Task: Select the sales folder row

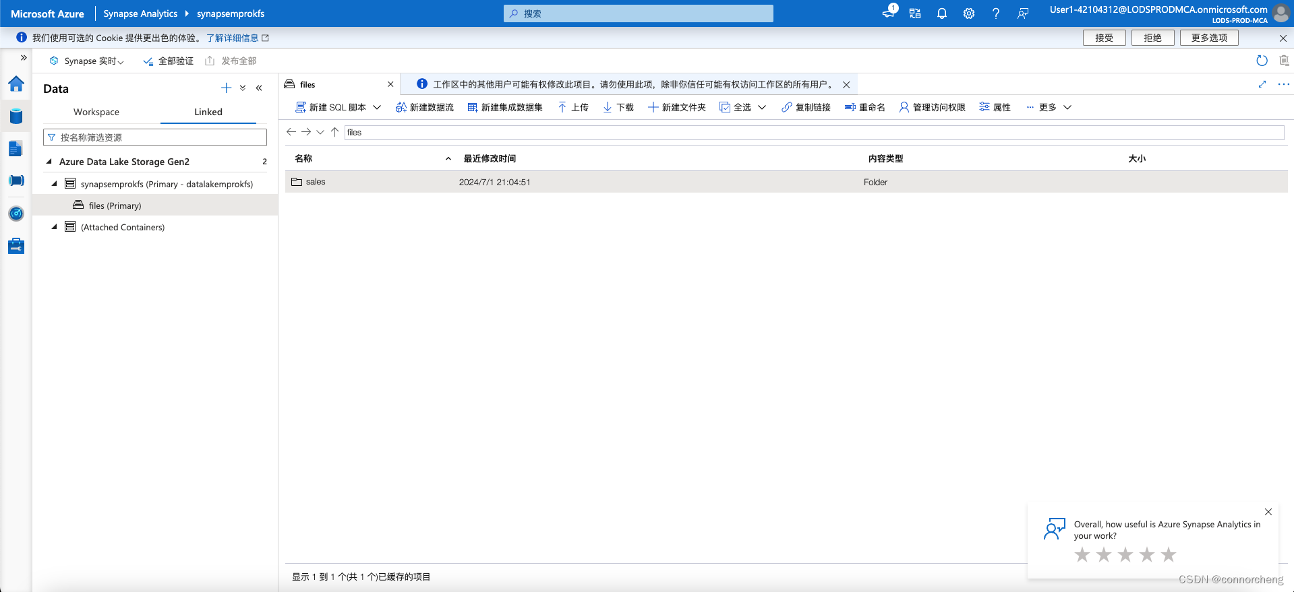Action: coord(786,182)
